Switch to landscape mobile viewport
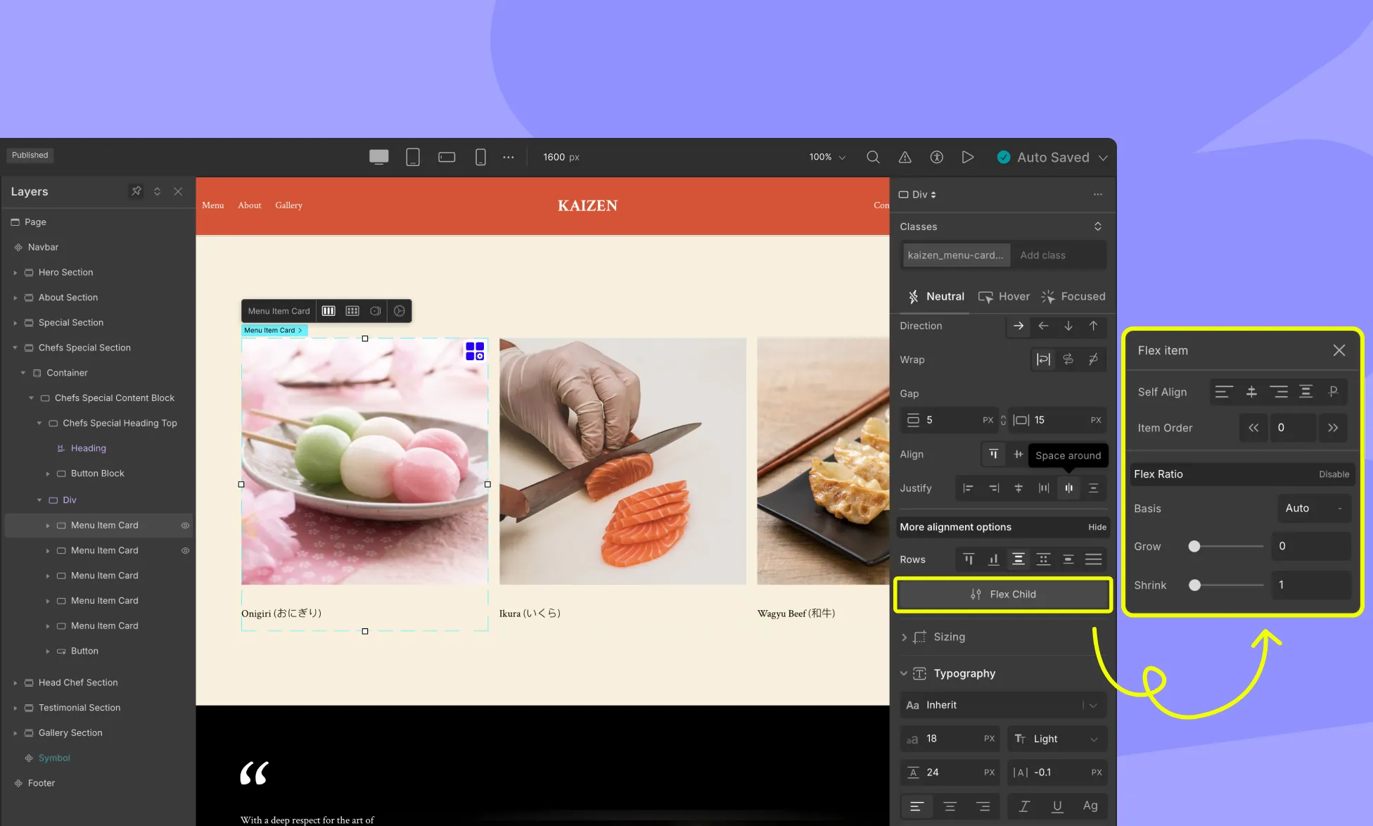This screenshot has height=826, width=1373. [x=447, y=157]
